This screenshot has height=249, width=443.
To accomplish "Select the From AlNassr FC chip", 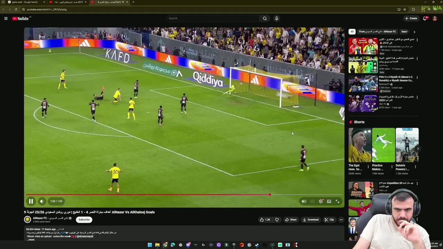I will point(377,31).
